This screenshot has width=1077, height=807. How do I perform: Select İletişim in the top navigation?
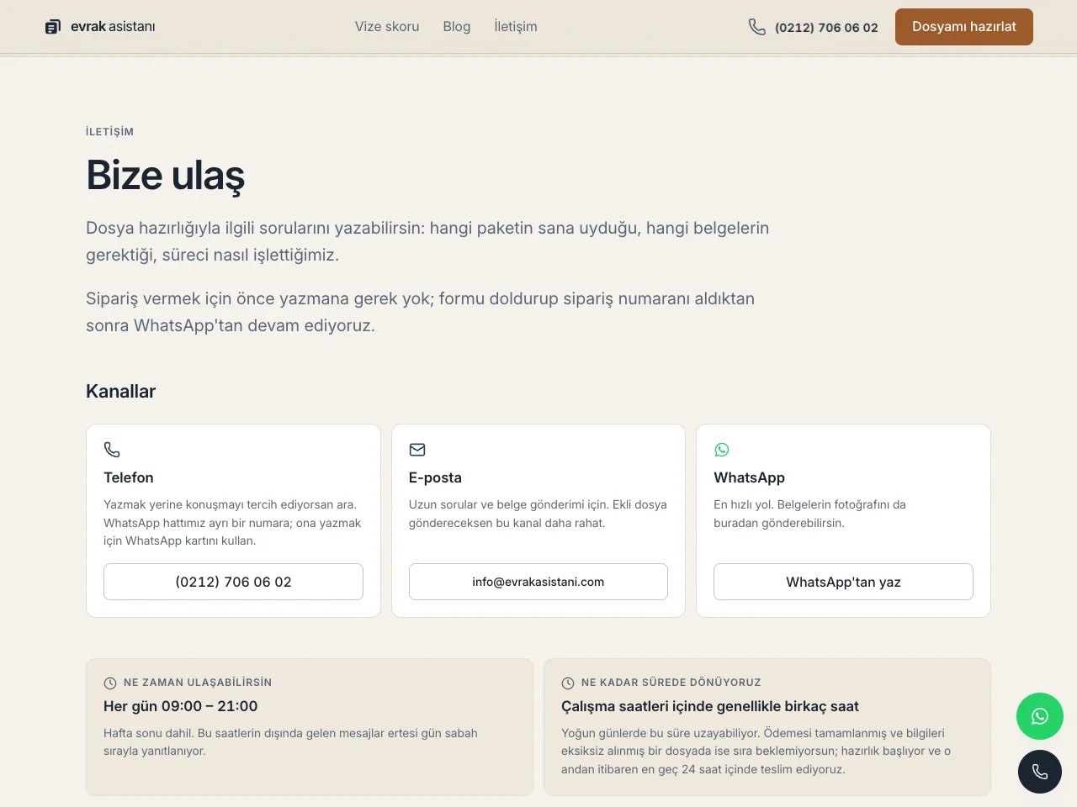(516, 27)
